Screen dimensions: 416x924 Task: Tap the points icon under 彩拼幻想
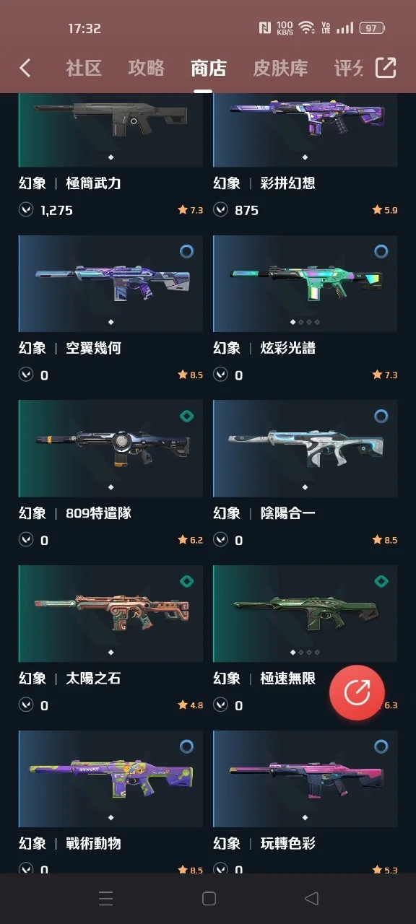tap(220, 210)
